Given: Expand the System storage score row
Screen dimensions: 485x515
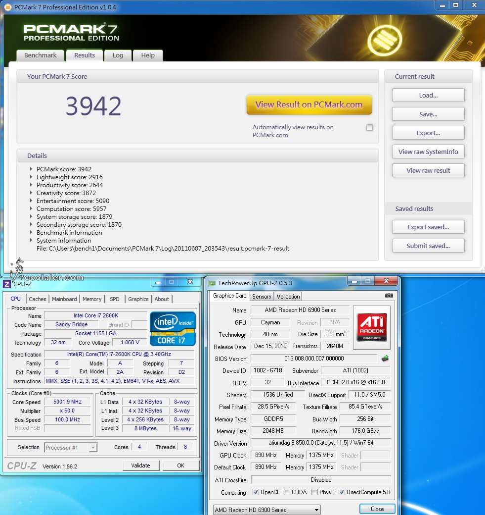Looking at the screenshot, I should pyautogui.click(x=31, y=216).
